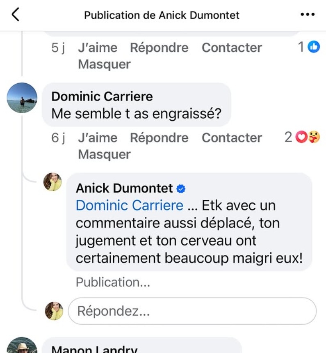Viewport: 326px width, 353px height.
Task: Tap Masquer to hide Dominic Carriere's comment
Action: [x=104, y=154]
